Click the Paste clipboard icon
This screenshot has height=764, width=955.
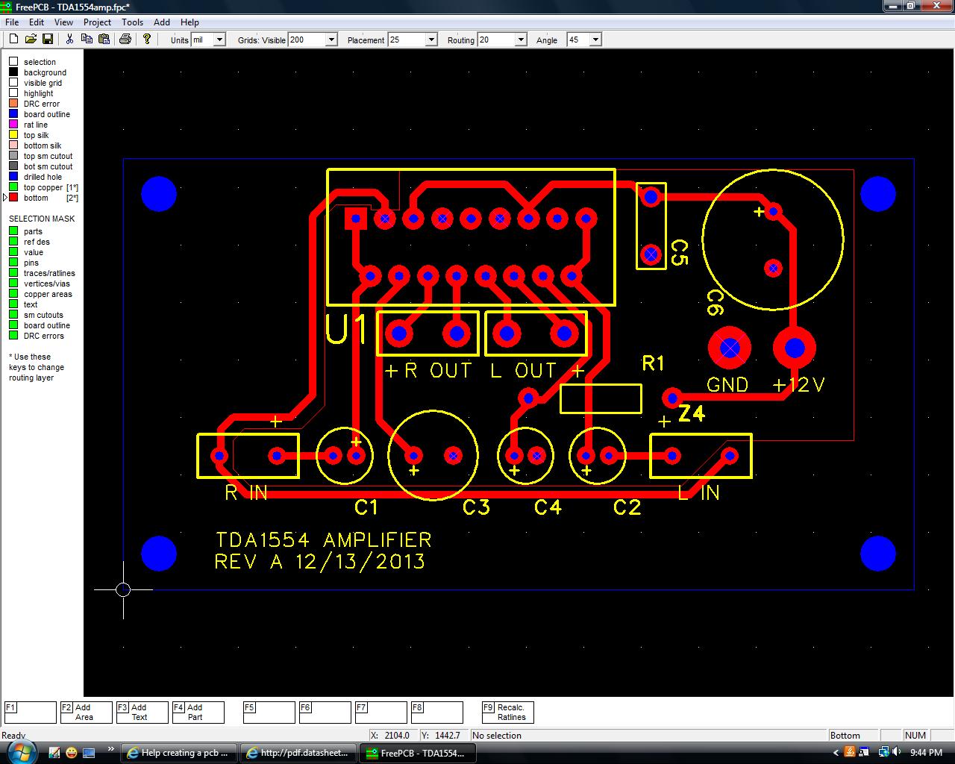coord(104,40)
